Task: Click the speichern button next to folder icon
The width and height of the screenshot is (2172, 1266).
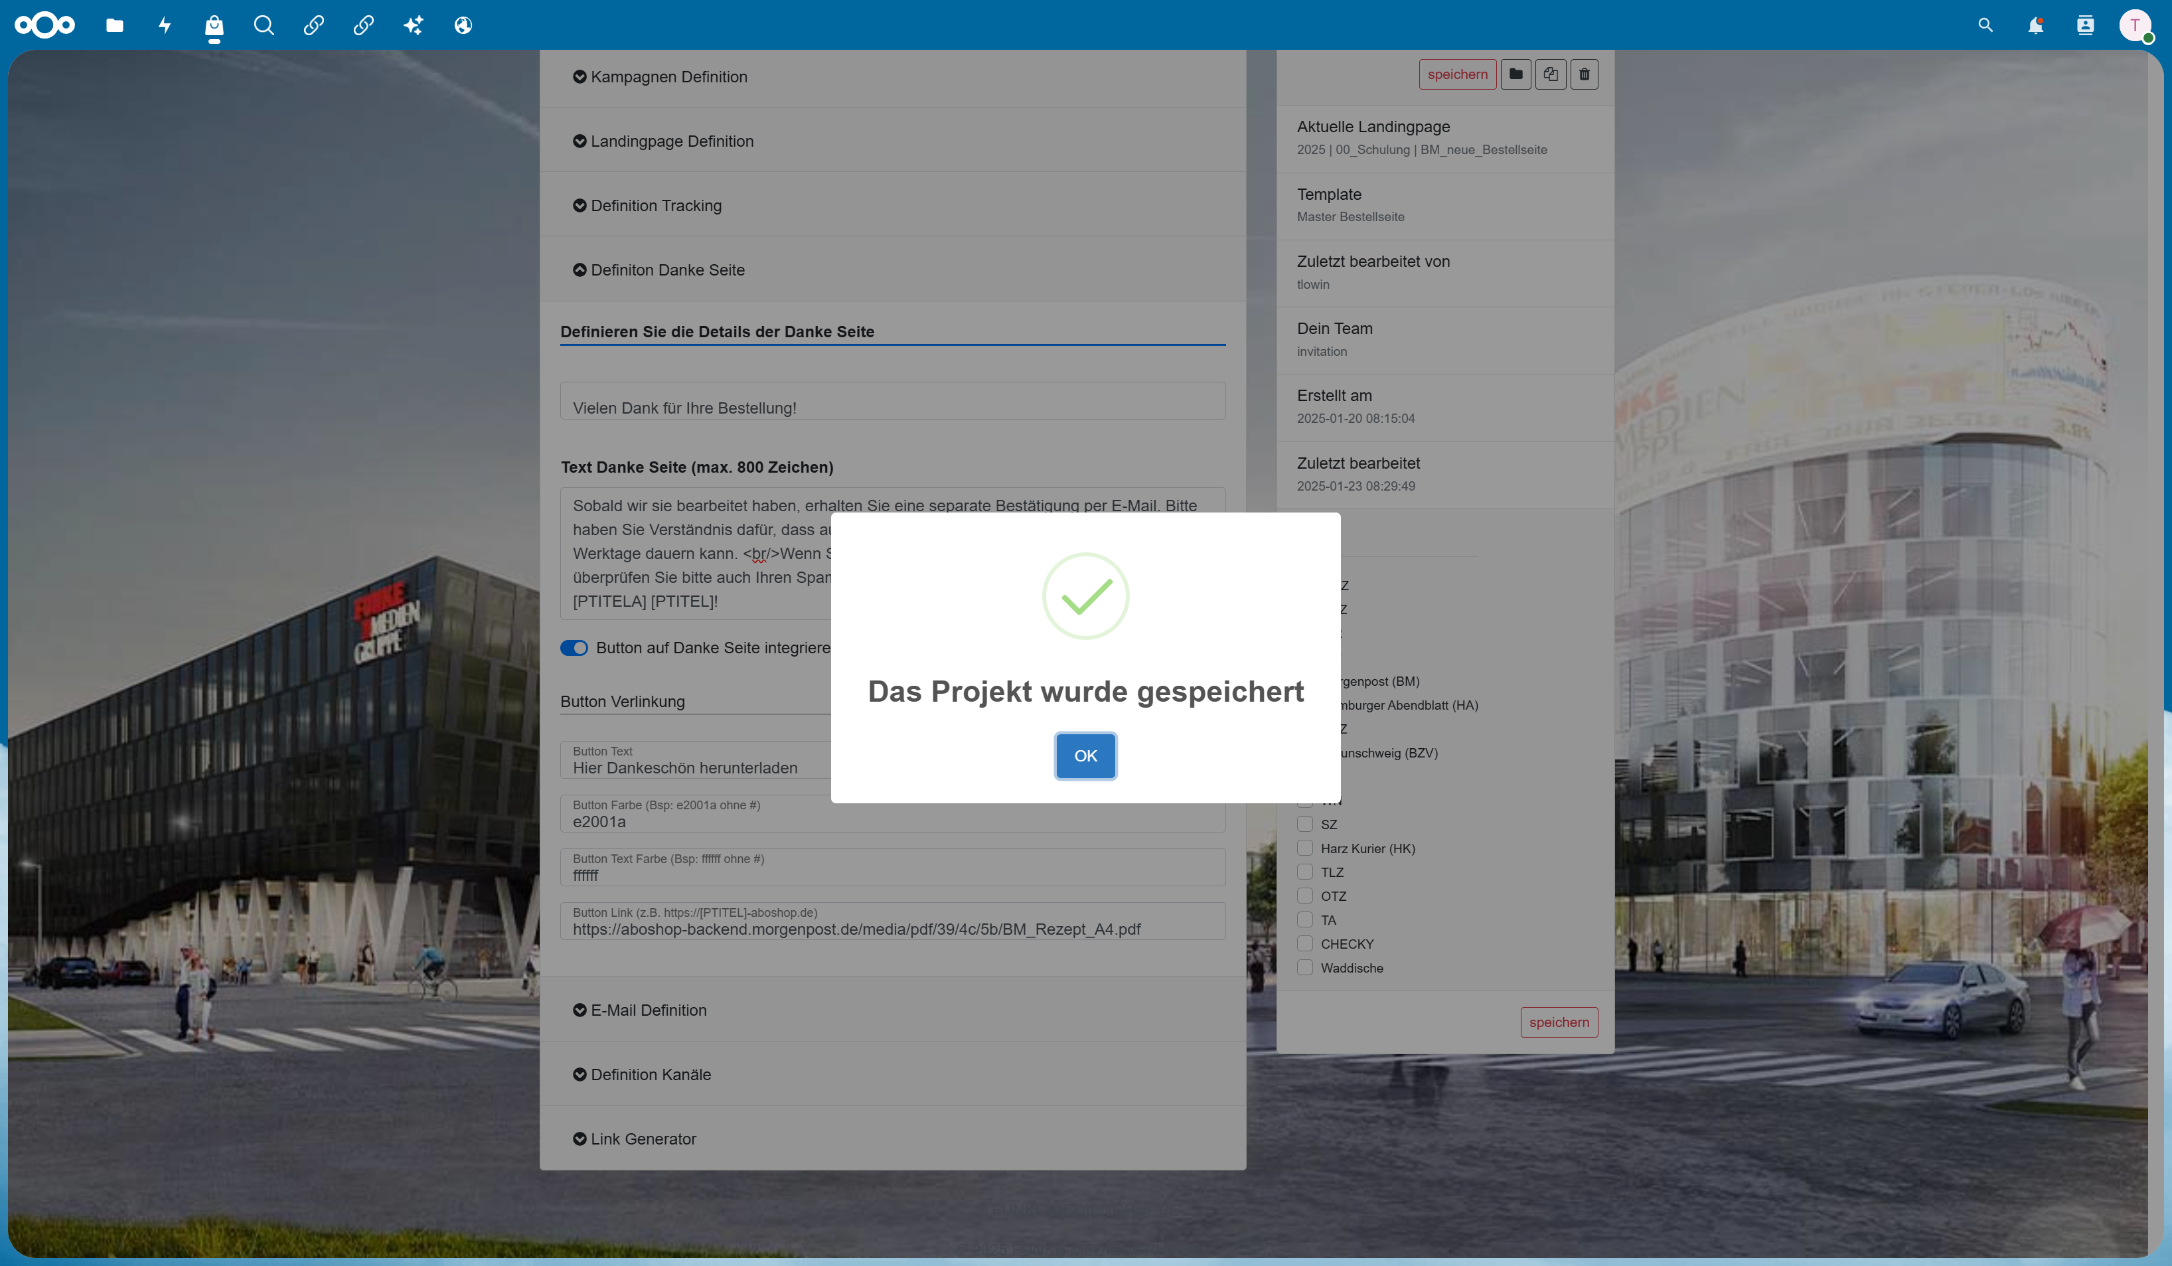Action: pos(1456,74)
